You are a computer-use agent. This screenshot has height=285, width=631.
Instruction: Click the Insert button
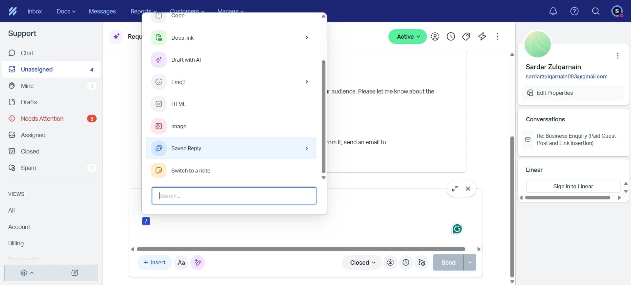coord(154,262)
